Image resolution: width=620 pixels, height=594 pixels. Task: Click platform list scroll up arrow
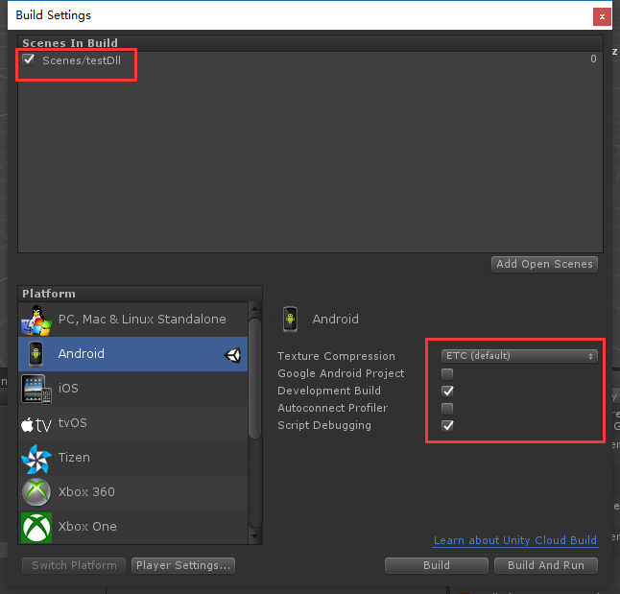(x=255, y=308)
